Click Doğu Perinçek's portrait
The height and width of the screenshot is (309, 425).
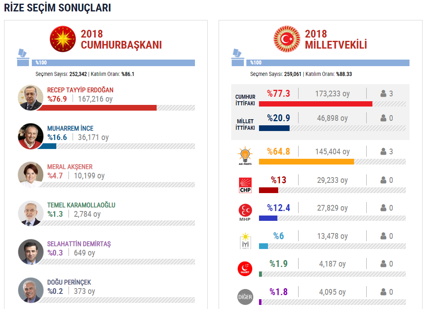[31, 290]
